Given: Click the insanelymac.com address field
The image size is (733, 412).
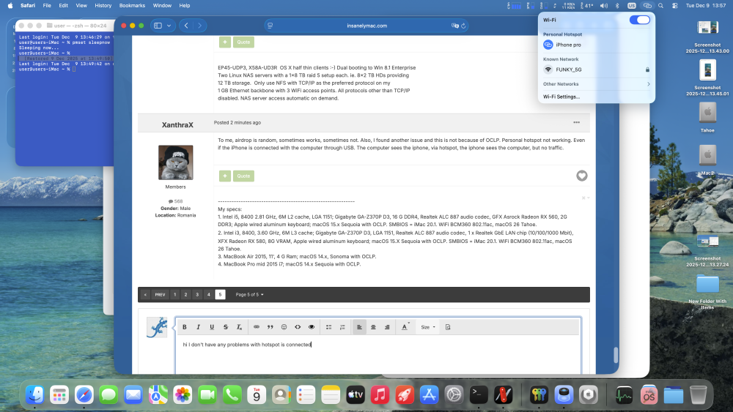Looking at the screenshot, I should (366, 26).
